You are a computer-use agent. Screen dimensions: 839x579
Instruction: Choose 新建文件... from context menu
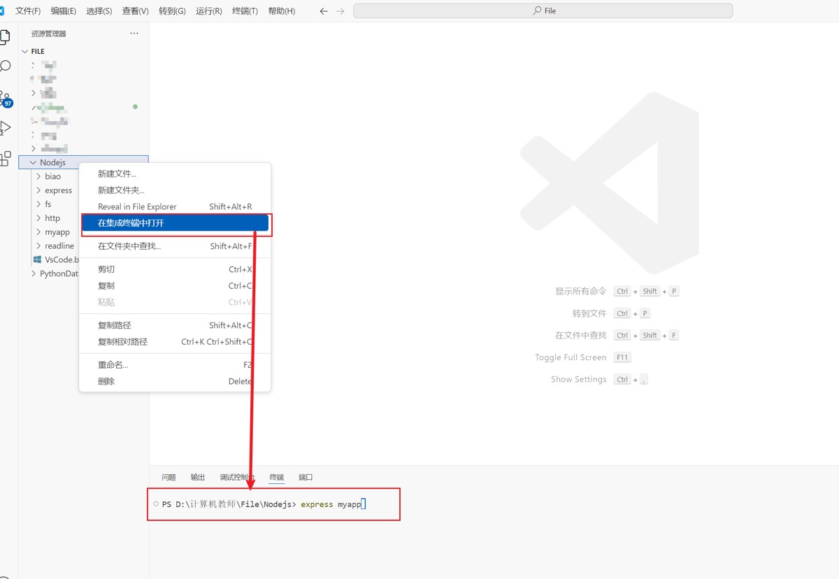click(x=175, y=173)
